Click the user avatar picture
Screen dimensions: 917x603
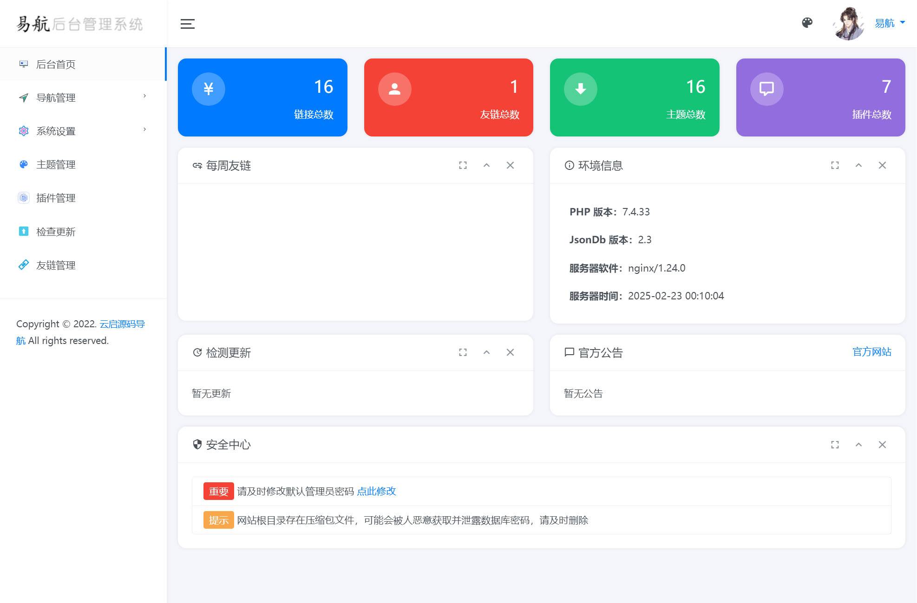pyautogui.click(x=849, y=24)
